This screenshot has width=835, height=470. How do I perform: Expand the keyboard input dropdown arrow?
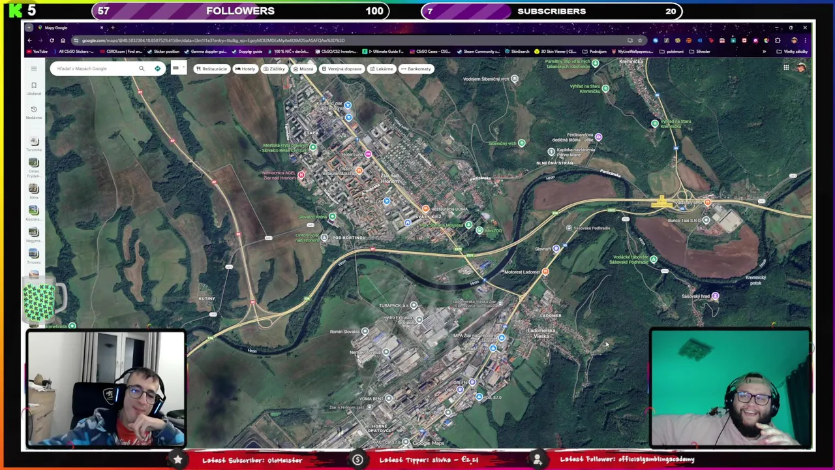pos(183,69)
